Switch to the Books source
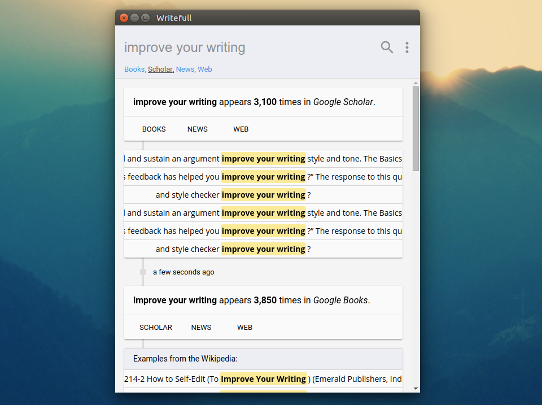Viewport: 542px width, 405px height. click(134, 69)
